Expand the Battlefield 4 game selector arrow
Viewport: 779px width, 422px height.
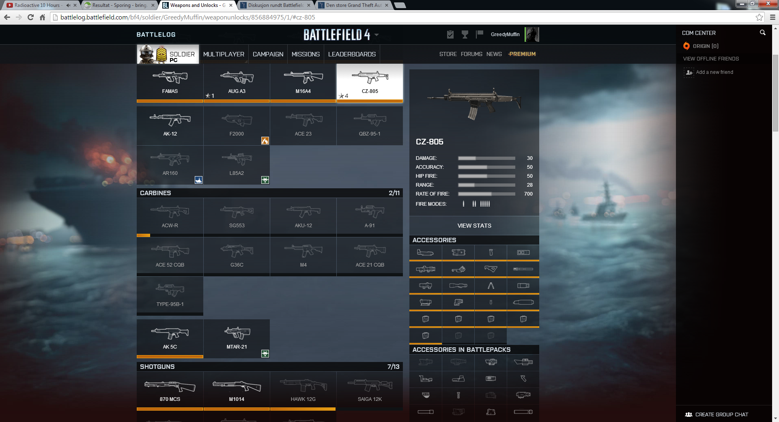(x=377, y=35)
